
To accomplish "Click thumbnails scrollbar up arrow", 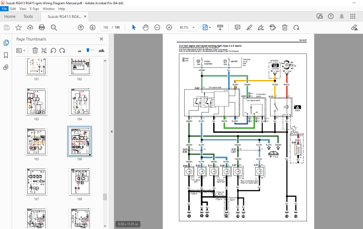I will click(105, 61).
